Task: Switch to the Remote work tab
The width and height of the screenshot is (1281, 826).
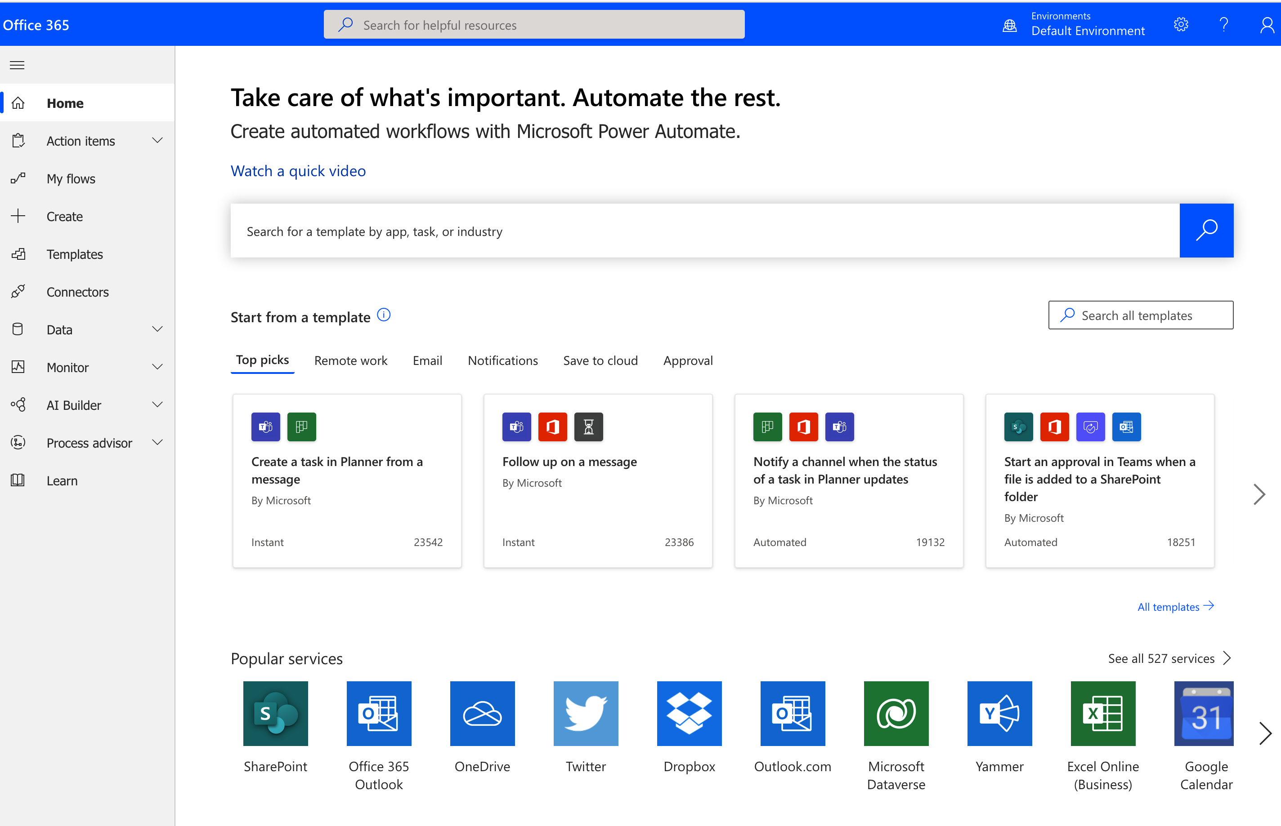Action: point(350,360)
